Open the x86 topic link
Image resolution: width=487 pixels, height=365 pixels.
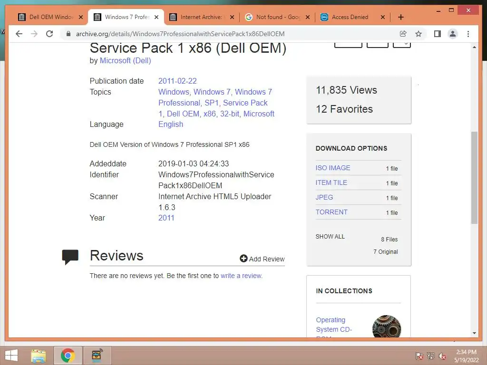210,114
